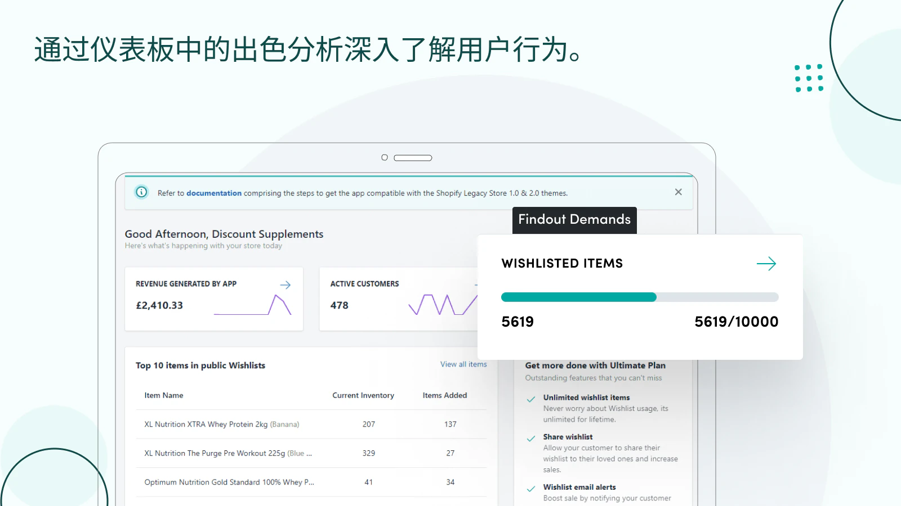Image resolution: width=901 pixels, height=506 pixels.
Task: Click the active customers sparkline chart
Action: (x=443, y=304)
